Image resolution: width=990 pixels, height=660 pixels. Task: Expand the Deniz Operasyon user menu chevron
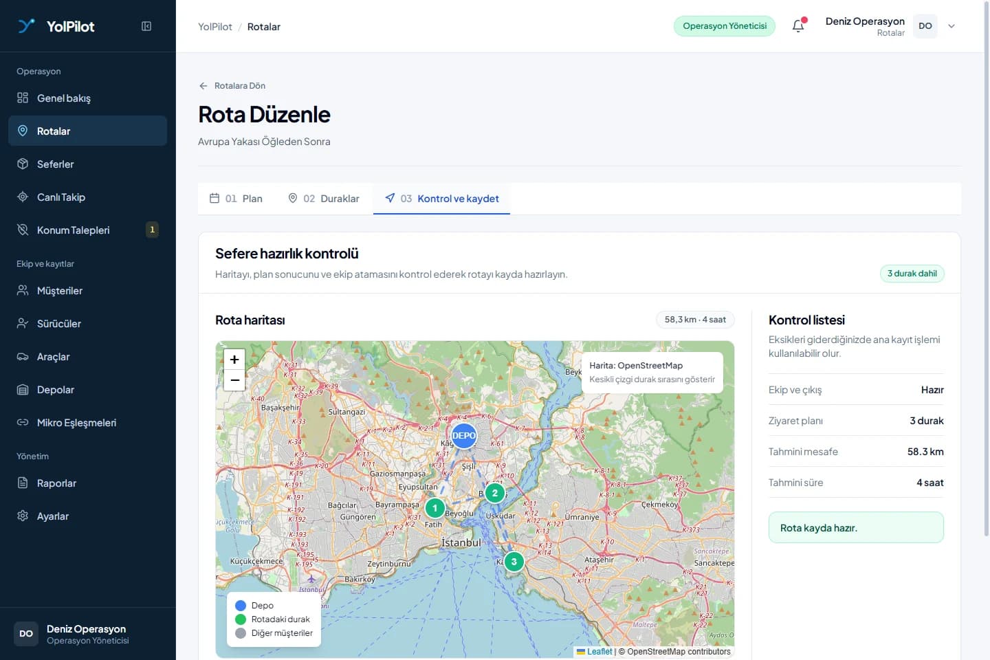(951, 26)
